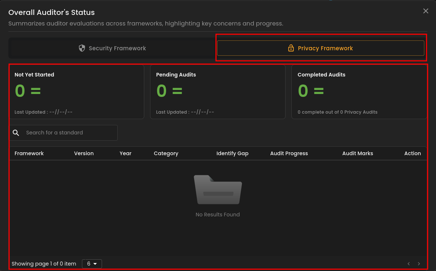Select the Privacy Framework tab

coord(321,48)
